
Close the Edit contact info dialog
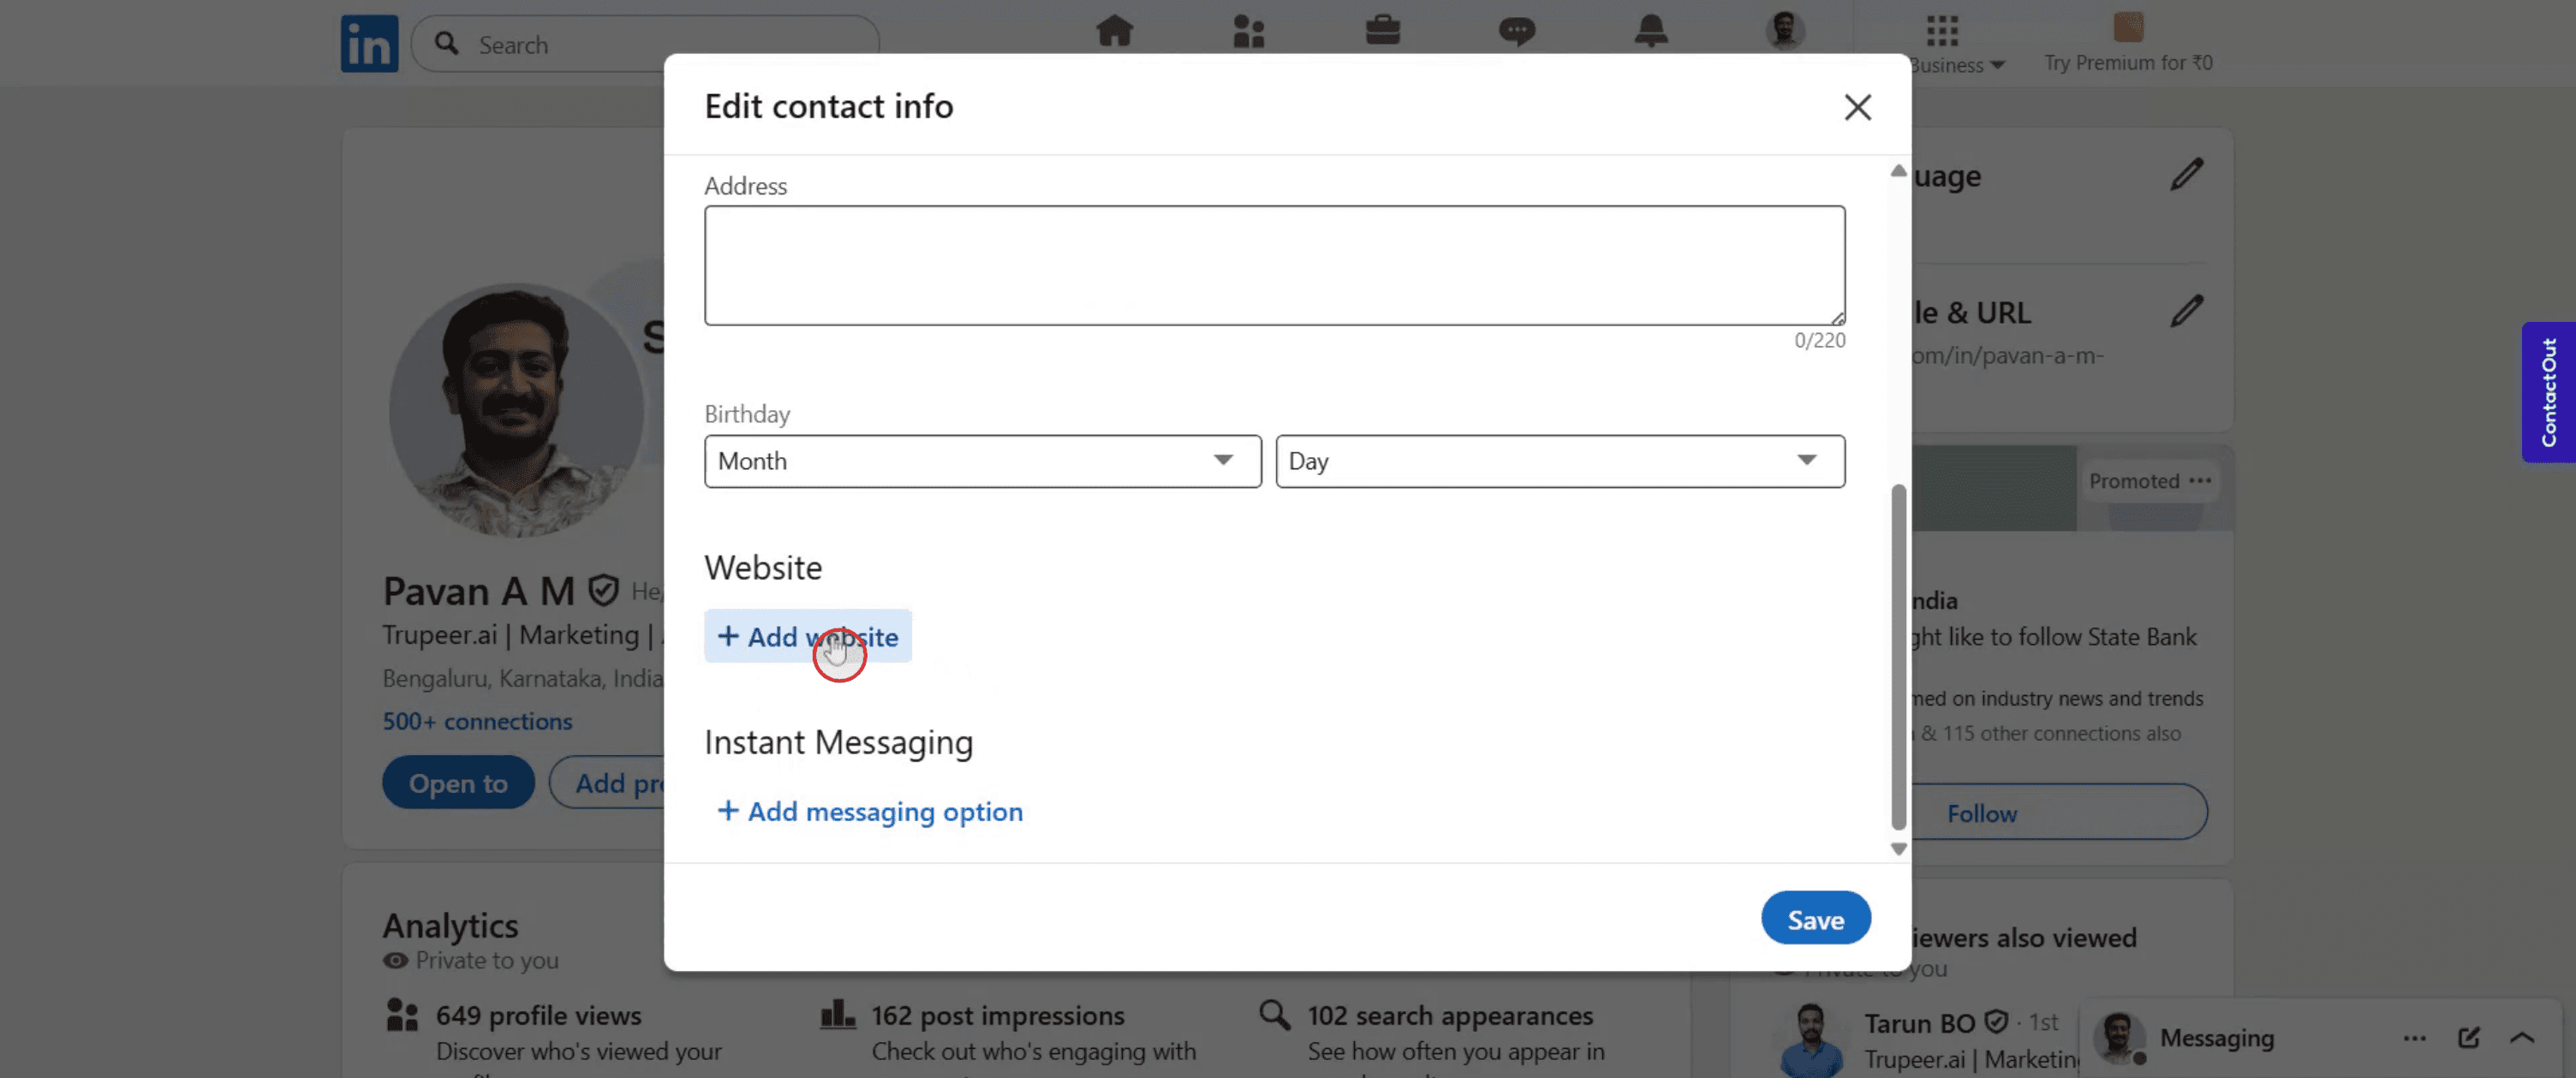(x=1857, y=107)
